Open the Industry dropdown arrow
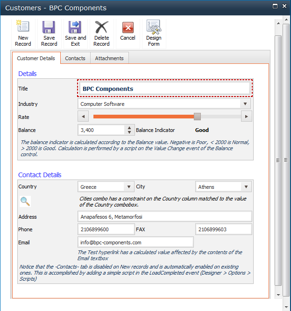This screenshot has width=291, height=311. click(x=245, y=104)
